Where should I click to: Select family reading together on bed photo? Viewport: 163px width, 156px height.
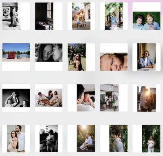pyautogui.click(x=48, y=98)
